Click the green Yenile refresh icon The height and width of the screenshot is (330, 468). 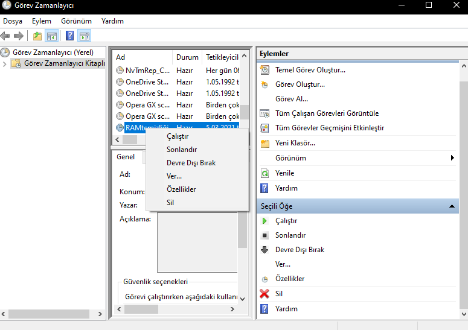pos(264,173)
